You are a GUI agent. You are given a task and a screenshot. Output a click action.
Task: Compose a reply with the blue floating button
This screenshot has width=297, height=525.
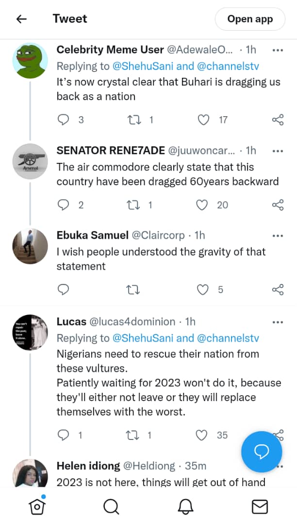(262, 452)
